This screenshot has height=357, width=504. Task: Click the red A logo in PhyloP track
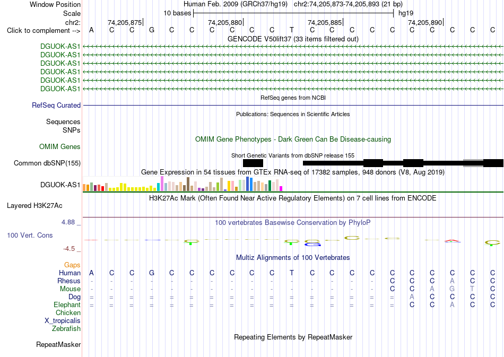coord(452,241)
